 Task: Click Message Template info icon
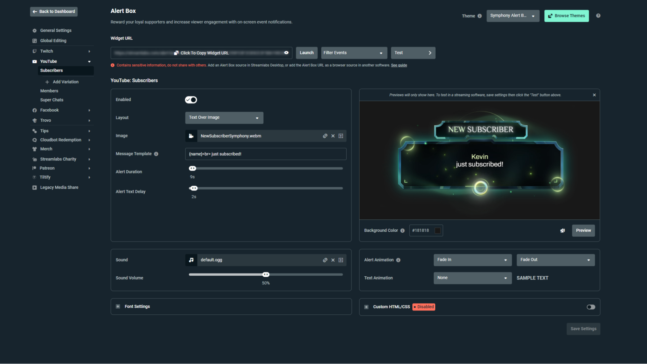[x=156, y=154]
